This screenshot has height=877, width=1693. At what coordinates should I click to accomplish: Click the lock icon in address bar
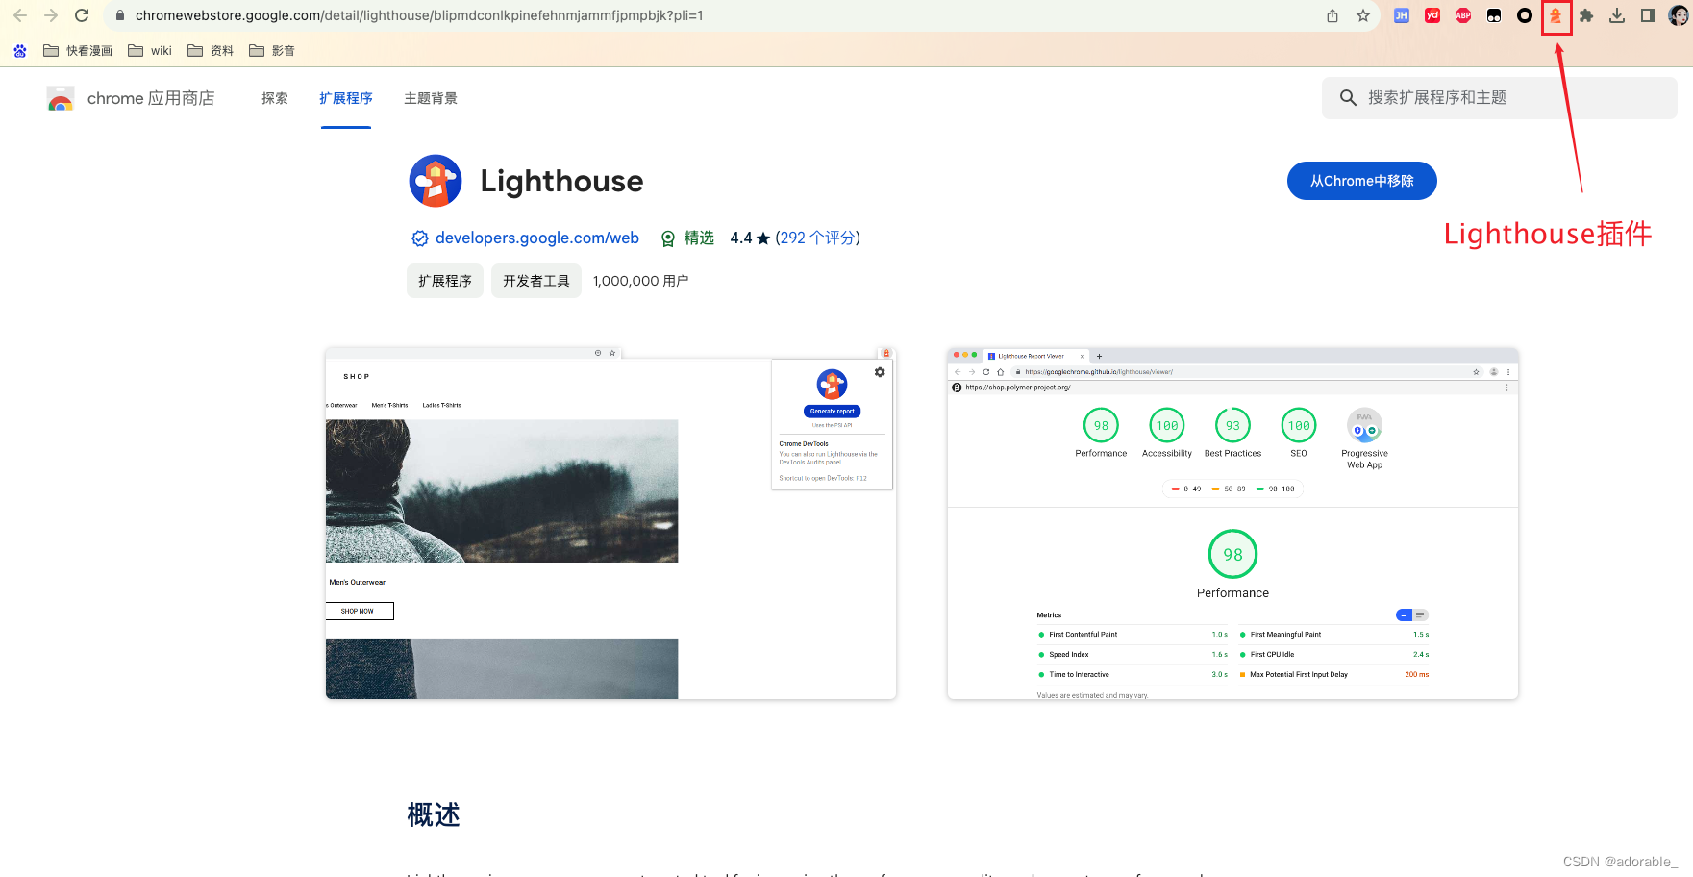120,15
